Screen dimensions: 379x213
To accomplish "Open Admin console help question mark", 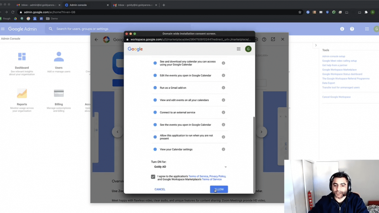I will (x=352, y=29).
